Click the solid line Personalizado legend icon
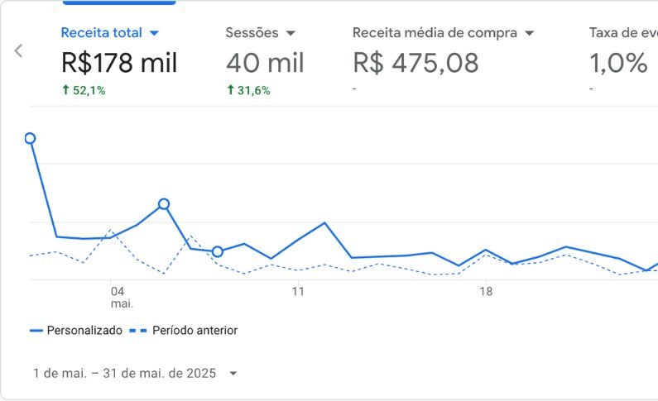This screenshot has height=401, width=658. pos(36,331)
